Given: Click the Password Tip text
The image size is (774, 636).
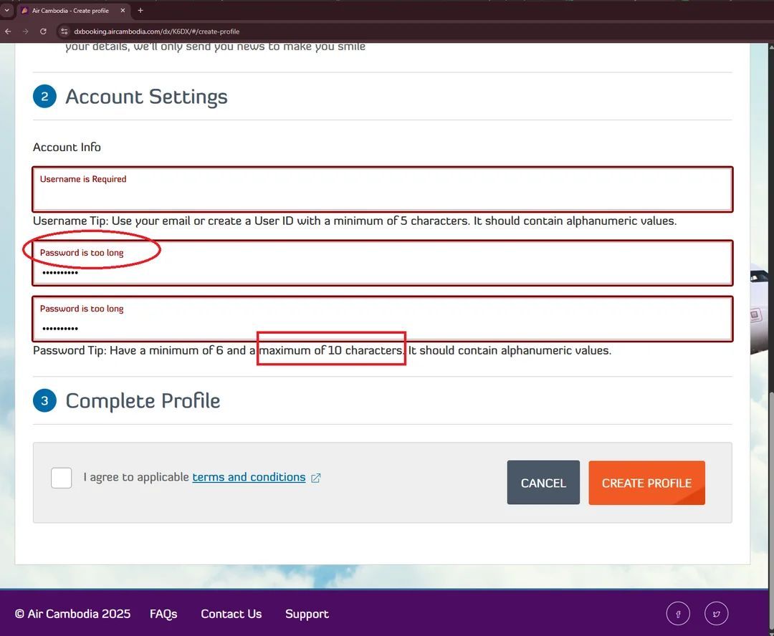Looking at the screenshot, I should 322,350.
